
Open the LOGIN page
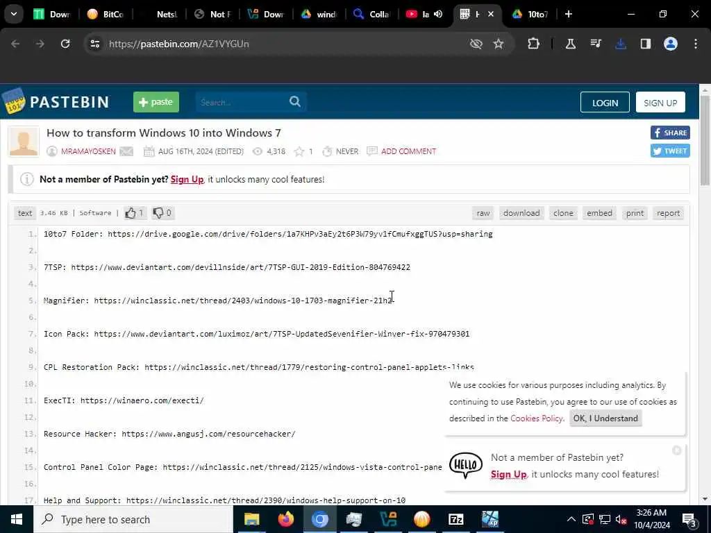tap(605, 103)
